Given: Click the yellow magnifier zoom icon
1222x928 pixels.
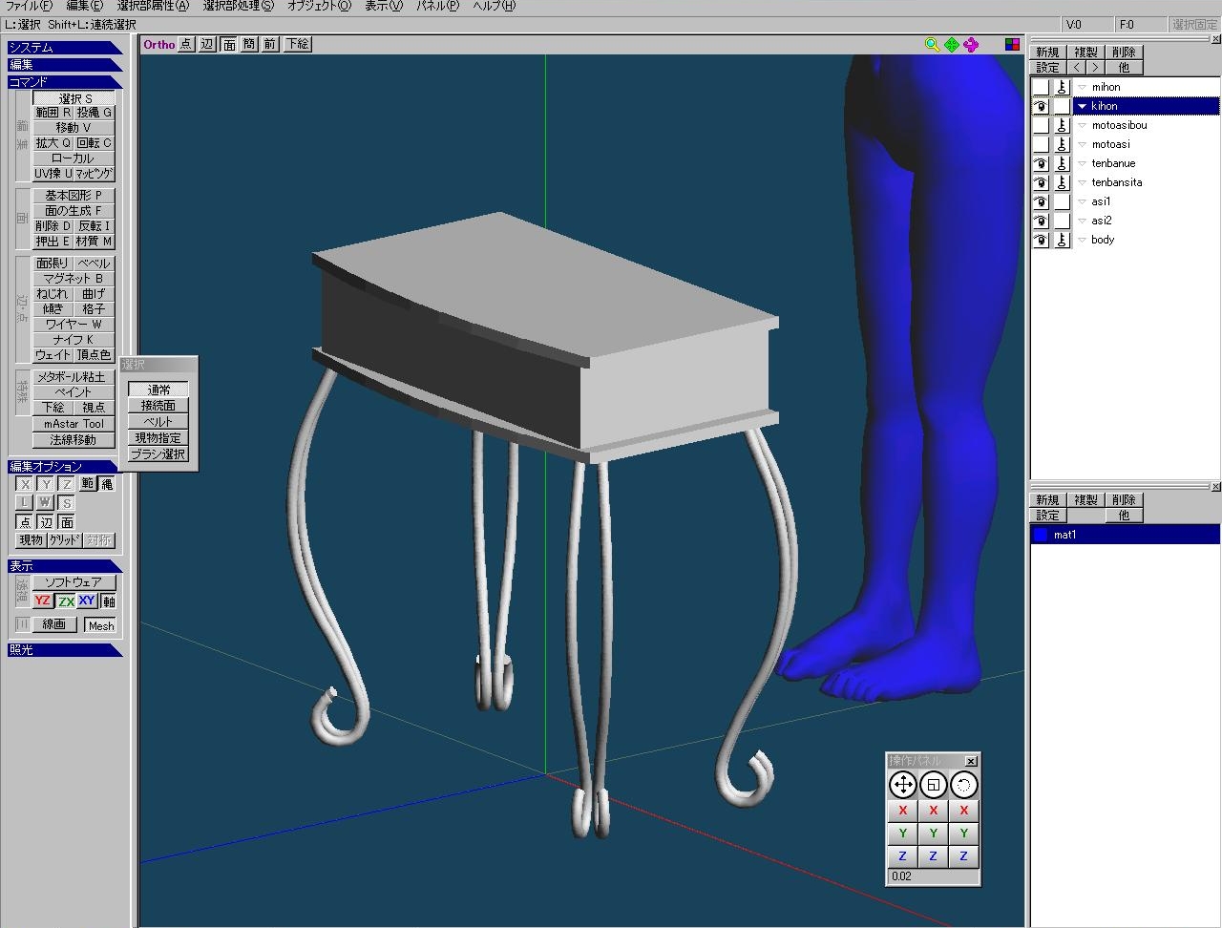Looking at the screenshot, I should pos(932,45).
